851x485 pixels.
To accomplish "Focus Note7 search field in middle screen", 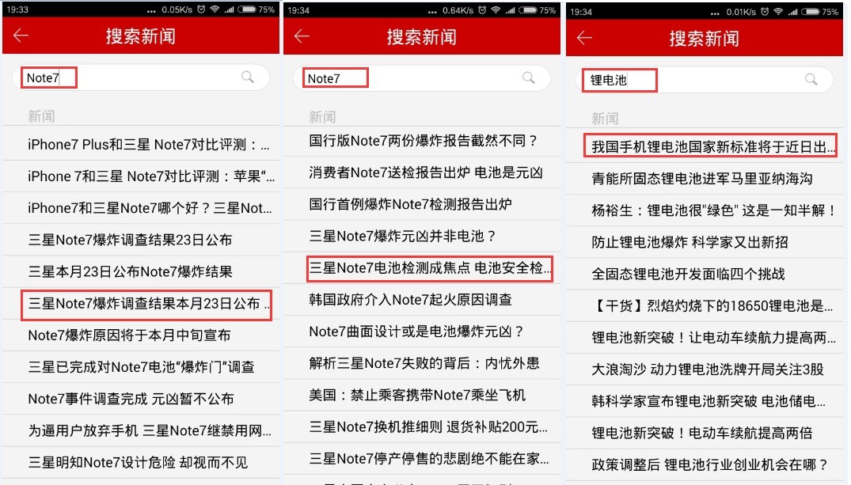I will (x=422, y=78).
